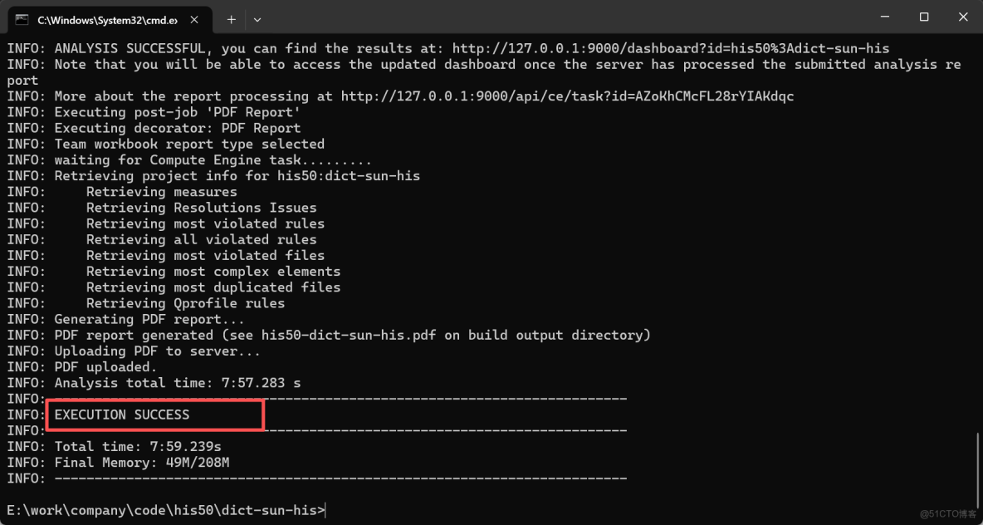Close the cmd.exe tab with its X icon
The width and height of the screenshot is (983, 525).
196,18
